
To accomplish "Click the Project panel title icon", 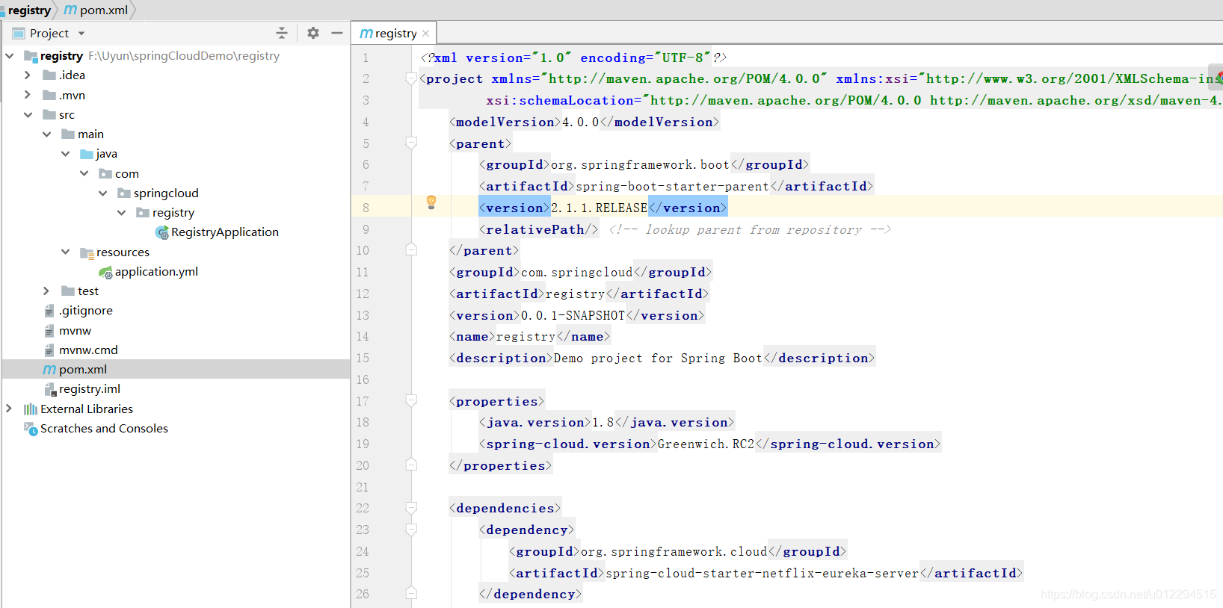I will tap(19, 34).
